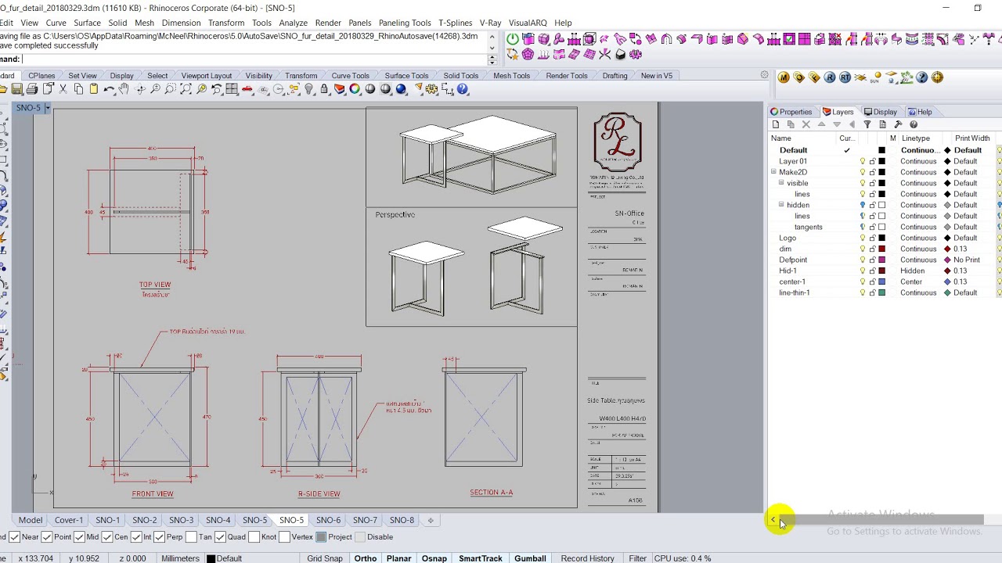The height and width of the screenshot is (563, 1002).
Task: Click the hammer Tools icon in Layers panel
Action: [x=899, y=124]
